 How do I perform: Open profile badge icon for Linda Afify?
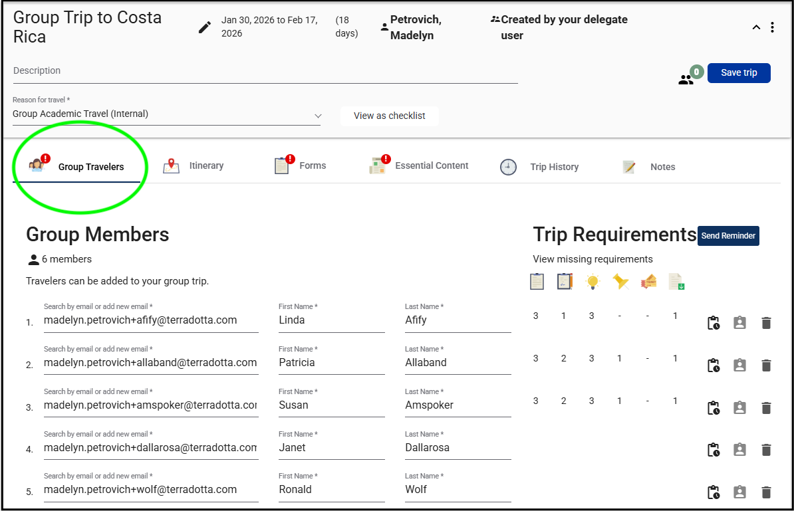coord(740,323)
